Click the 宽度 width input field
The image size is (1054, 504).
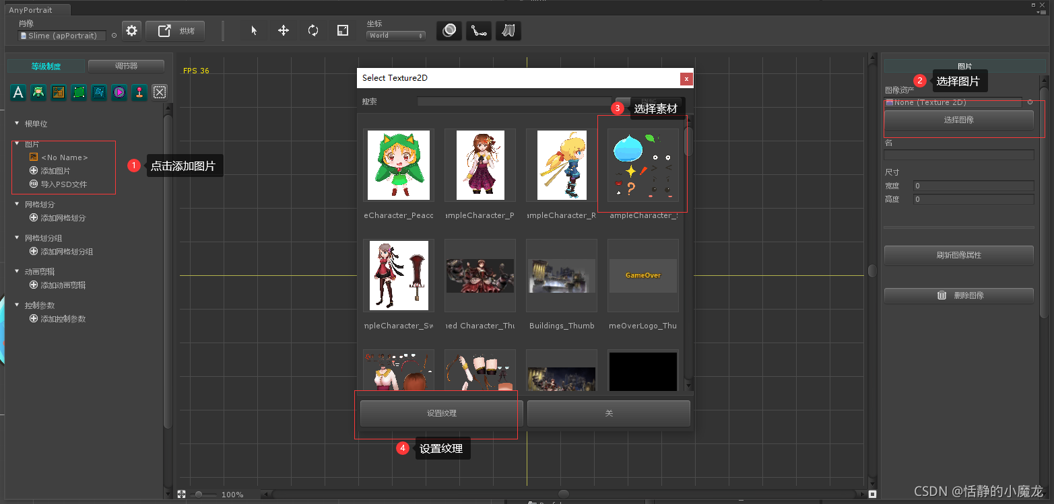coord(974,186)
